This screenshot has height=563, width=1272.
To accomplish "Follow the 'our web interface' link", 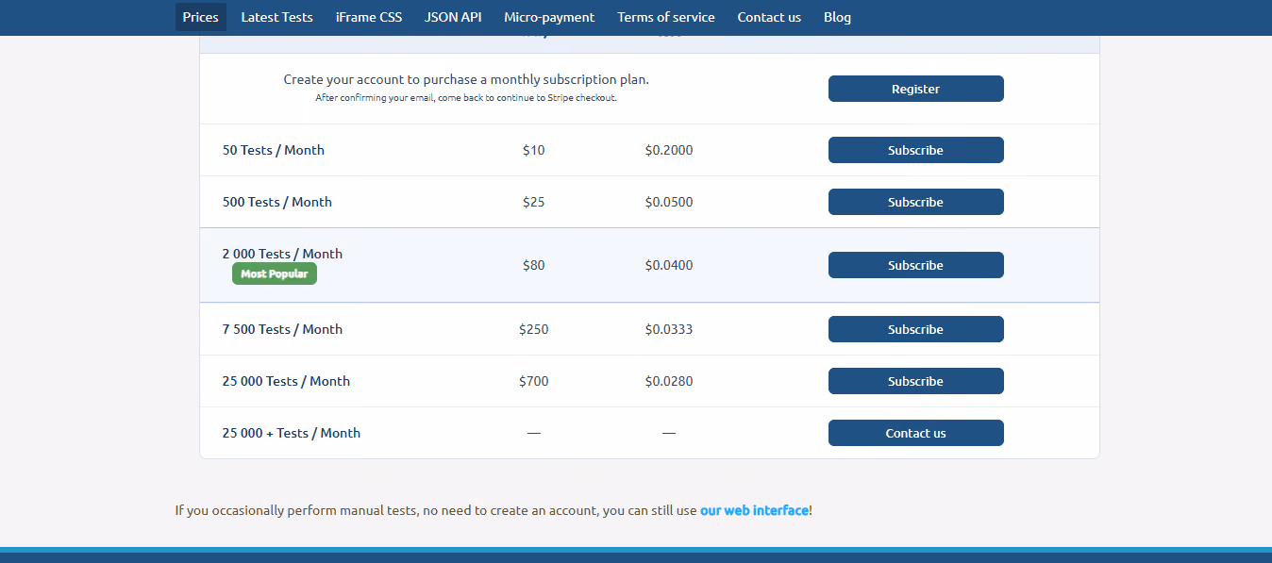I will pyautogui.click(x=754, y=510).
